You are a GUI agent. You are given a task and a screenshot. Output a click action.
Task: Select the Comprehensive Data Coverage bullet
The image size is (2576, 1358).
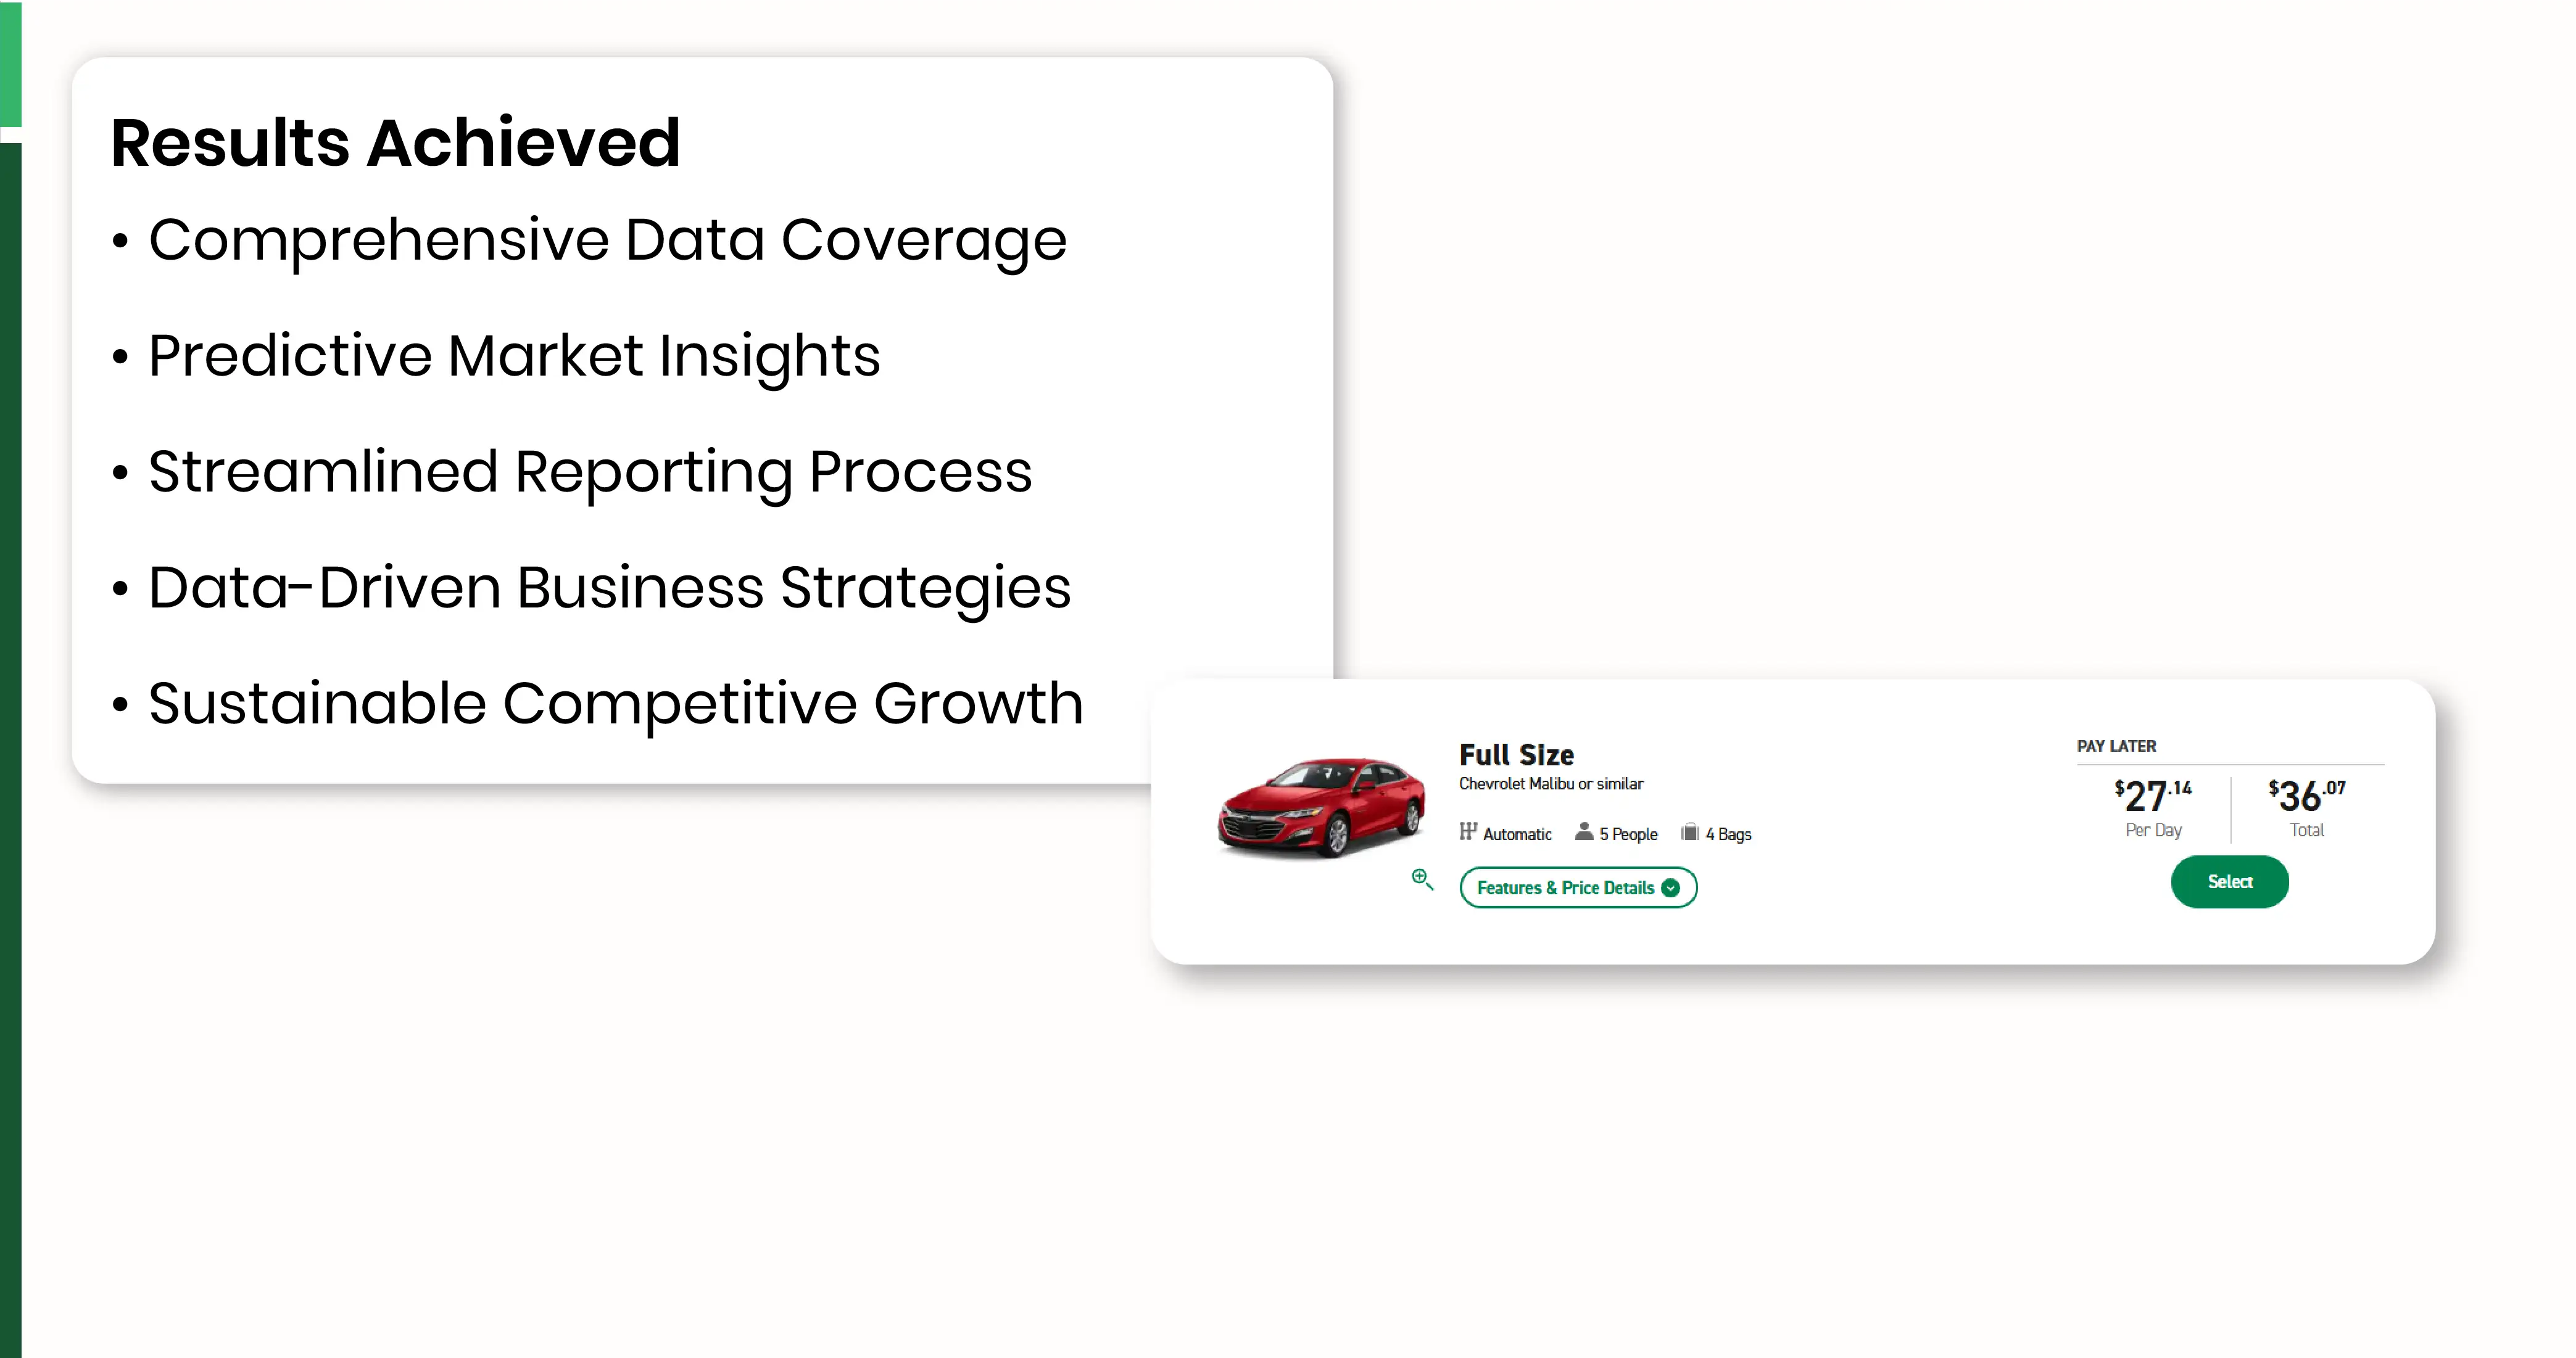(607, 241)
